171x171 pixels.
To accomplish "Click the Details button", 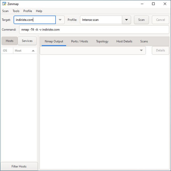I will 161,50.
